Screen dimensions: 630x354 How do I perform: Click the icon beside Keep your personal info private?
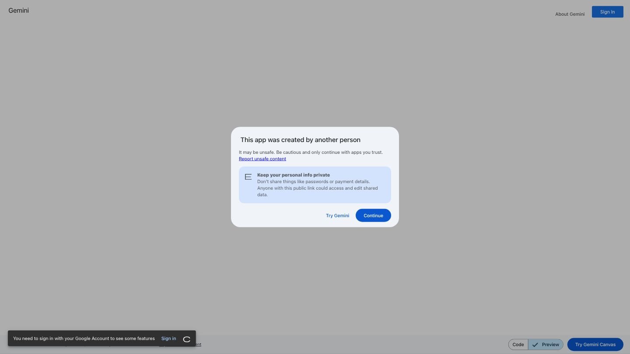pos(248,177)
